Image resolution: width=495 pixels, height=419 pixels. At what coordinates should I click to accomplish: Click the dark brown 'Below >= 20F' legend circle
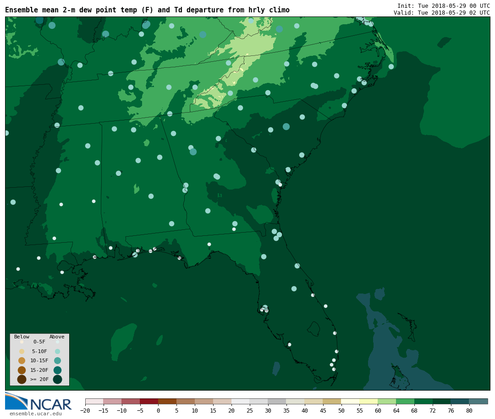pyautogui.click(x=22, y=379)
